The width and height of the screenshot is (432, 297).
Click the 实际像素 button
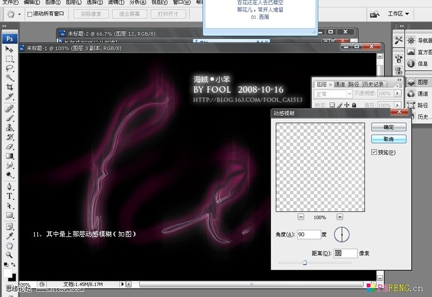[x=91, y=14]
